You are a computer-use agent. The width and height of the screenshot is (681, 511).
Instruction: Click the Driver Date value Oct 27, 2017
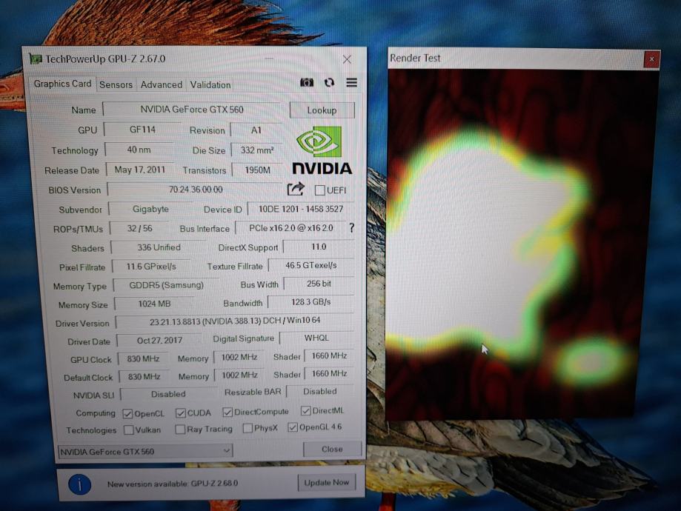[159, 341]
